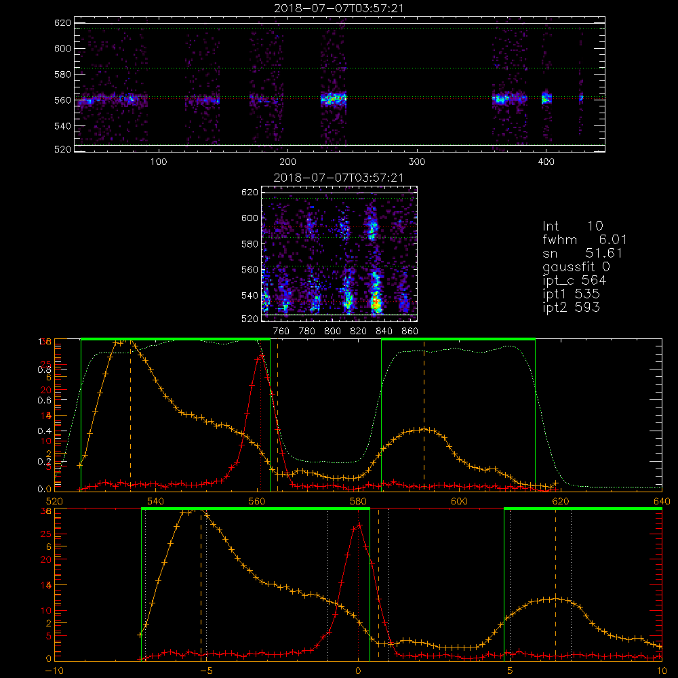Click the right thick green bar atop third plot
The image size is (678, 678).
click(458, 339)
